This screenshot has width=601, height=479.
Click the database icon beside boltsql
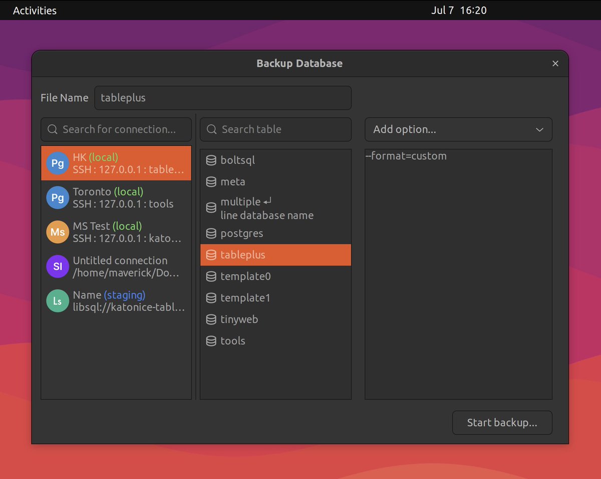coord(211,160)
